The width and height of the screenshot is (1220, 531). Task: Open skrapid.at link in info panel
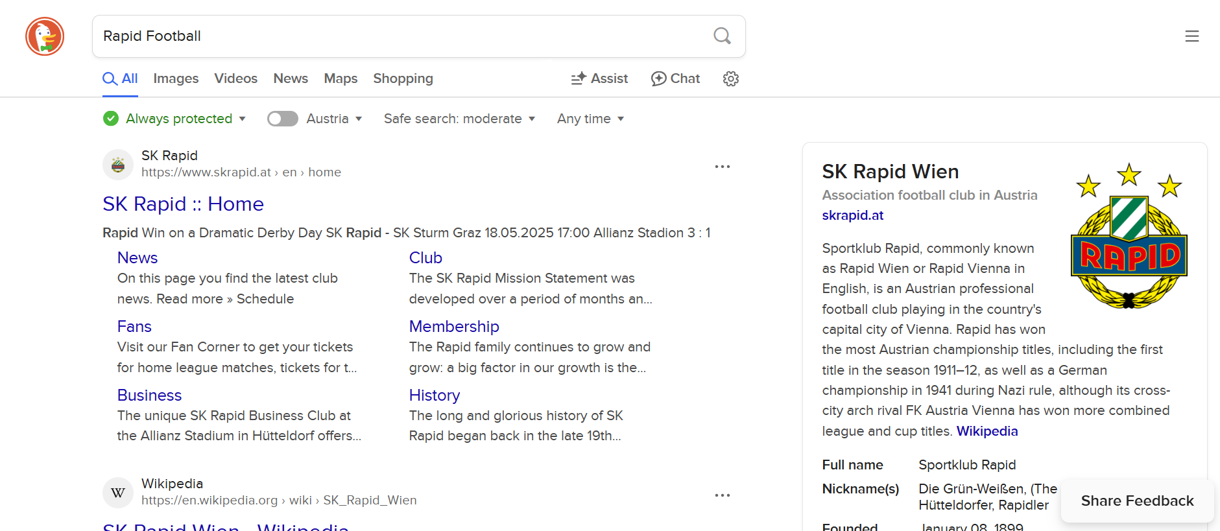coord(852,215)
